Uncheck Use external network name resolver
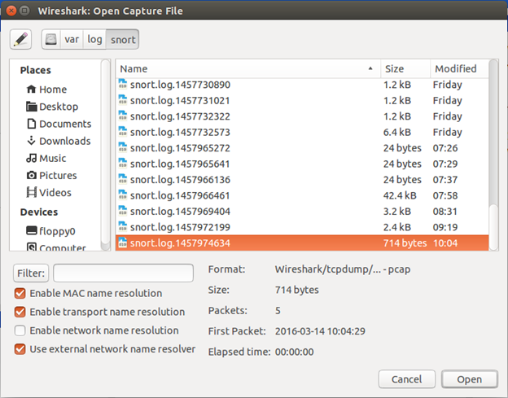The height and width of the screenshot is (398, 508). tap(20, 349)
